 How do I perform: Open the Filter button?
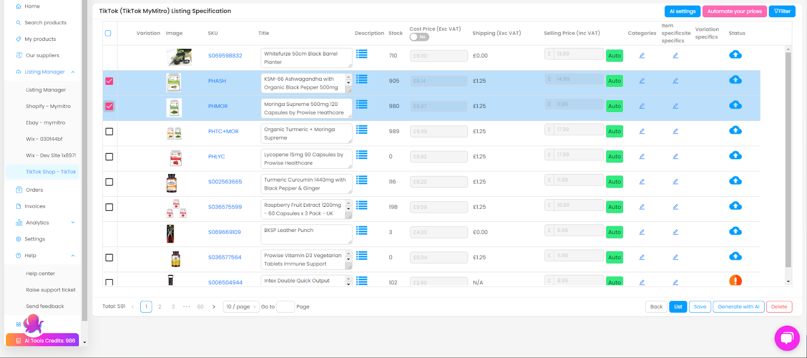pos(782,11)
